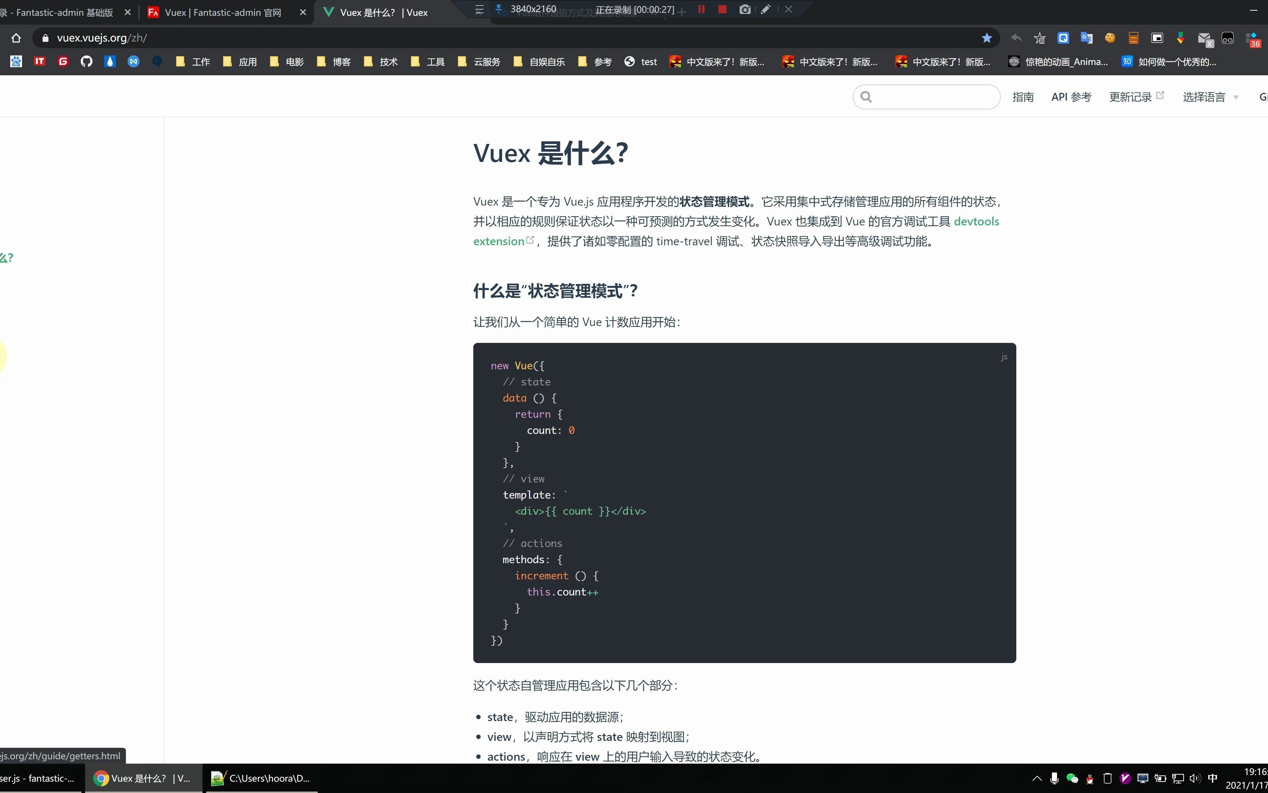Open the 工作 bookmark folder

click(193, 61)
